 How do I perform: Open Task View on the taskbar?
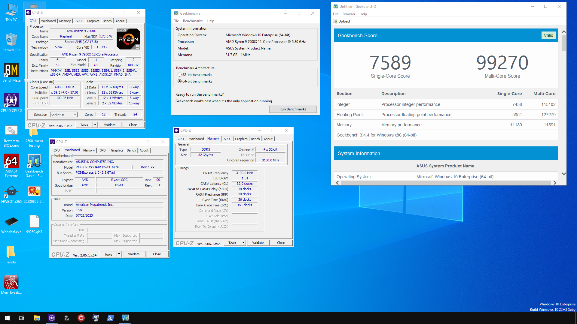22,318
